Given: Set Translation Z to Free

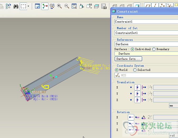Looking at the screenshot, I should coord(131,100).
